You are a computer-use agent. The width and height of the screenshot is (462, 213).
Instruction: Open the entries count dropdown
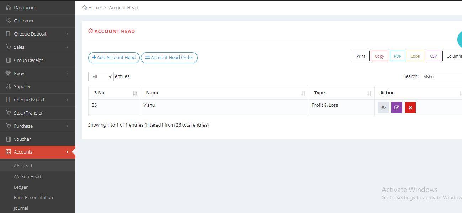tap(101, 76)
